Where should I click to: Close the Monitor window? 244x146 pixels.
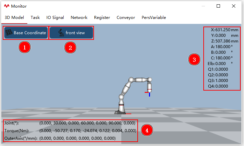(x=234, y=6)
